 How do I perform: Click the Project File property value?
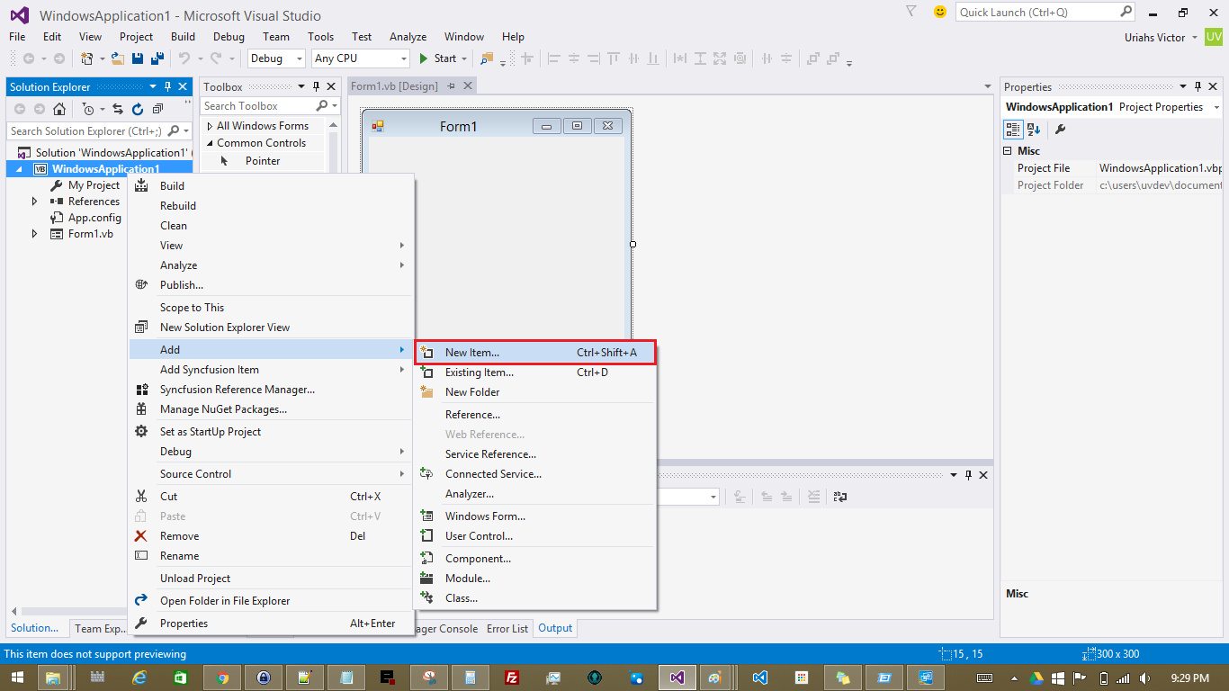click(x=1161, y=168)
